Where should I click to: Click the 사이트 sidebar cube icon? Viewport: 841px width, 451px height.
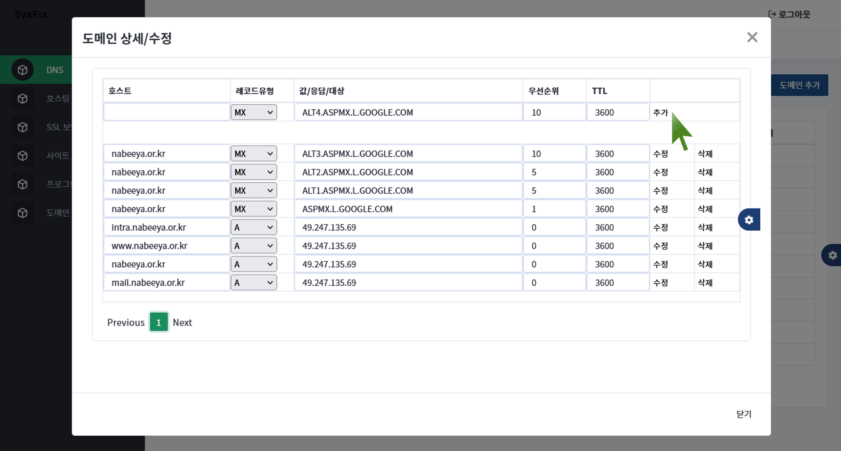pyautogui.click(x=22, y=156)
